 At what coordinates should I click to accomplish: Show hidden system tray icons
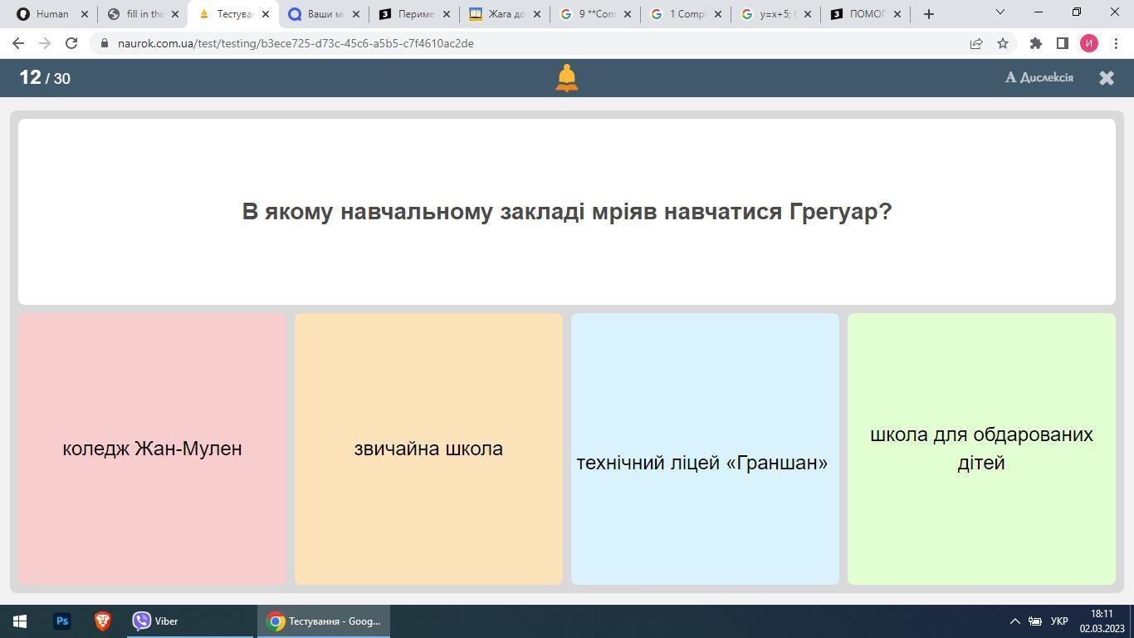tap(1014, 621)
